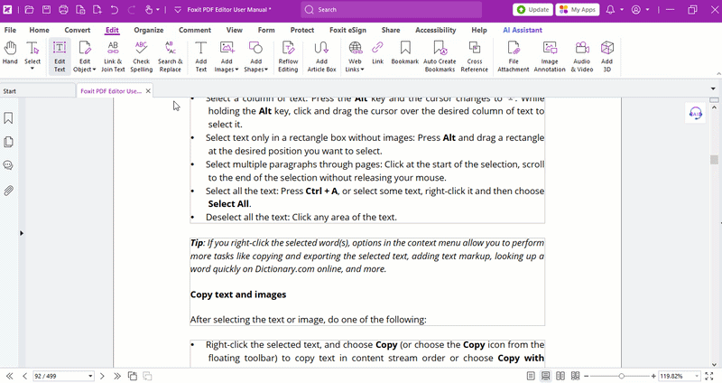Insert a Link with the Link tool
Viewport: 722px width, 383px height.
[x=377, y=52]
